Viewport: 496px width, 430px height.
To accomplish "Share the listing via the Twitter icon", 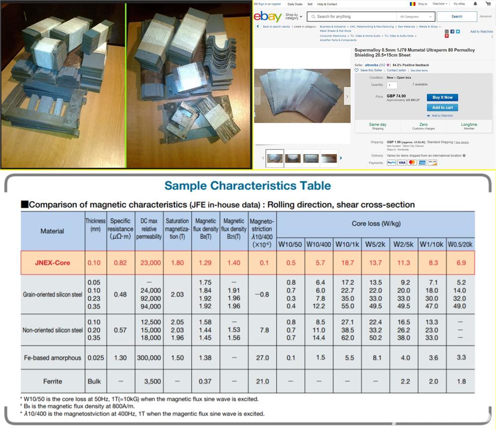I will pyautogui.click(x=458, y=32).
